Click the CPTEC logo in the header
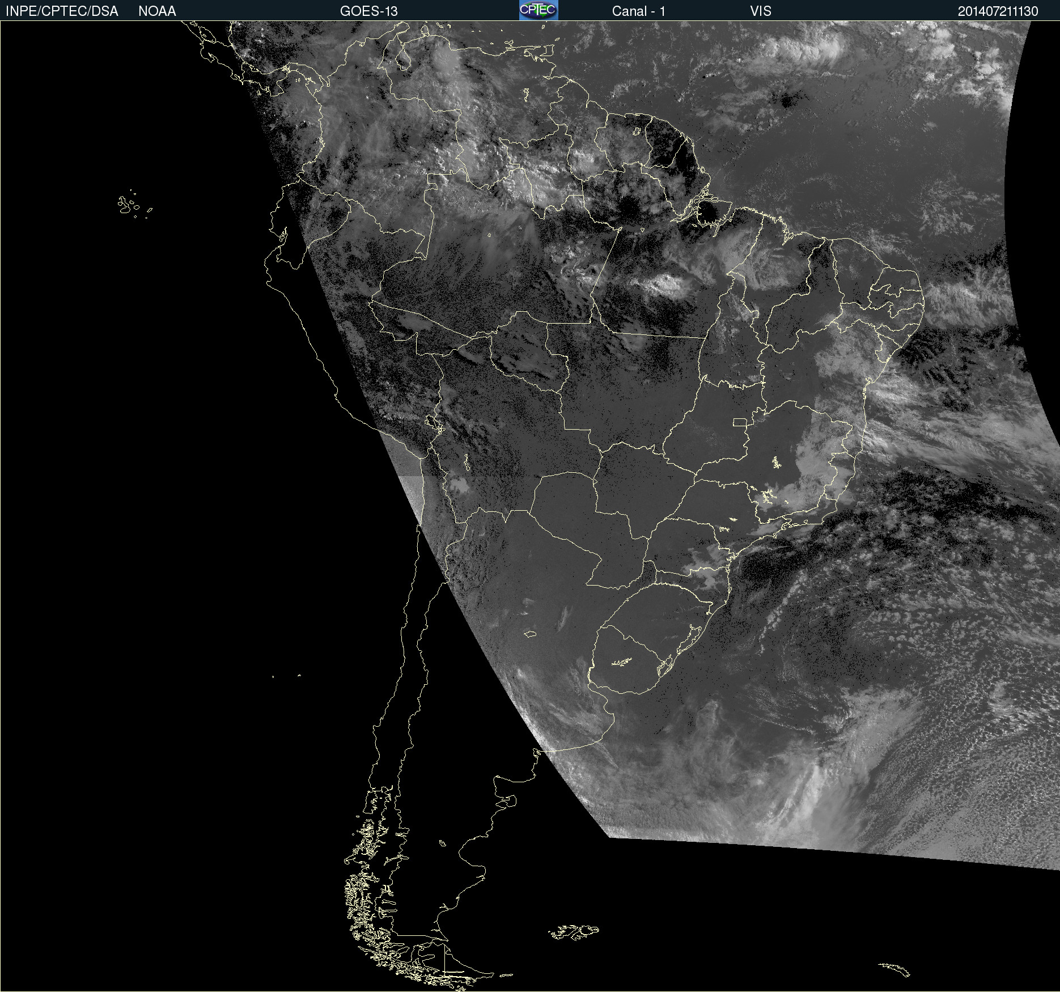 click(x=538, y=10)
